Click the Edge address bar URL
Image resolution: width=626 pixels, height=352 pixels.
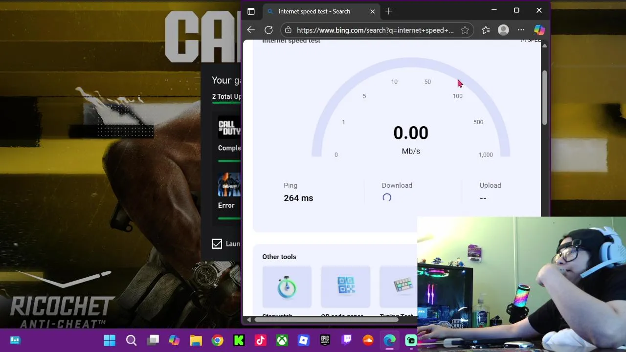click(x=375, y=30)
